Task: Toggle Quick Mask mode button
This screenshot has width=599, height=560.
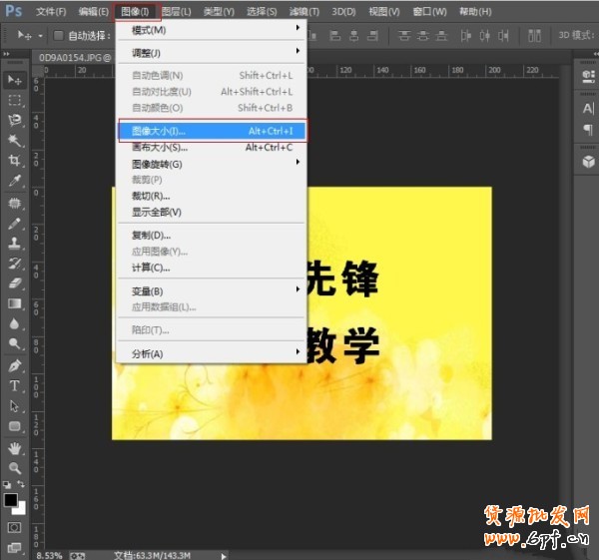Action: click(15, 526)
